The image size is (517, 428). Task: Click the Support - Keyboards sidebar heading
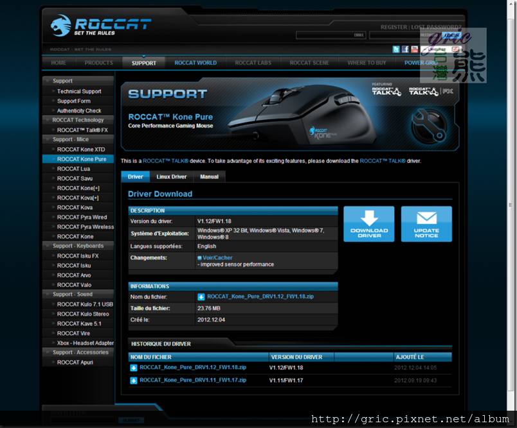coord(78,246)
